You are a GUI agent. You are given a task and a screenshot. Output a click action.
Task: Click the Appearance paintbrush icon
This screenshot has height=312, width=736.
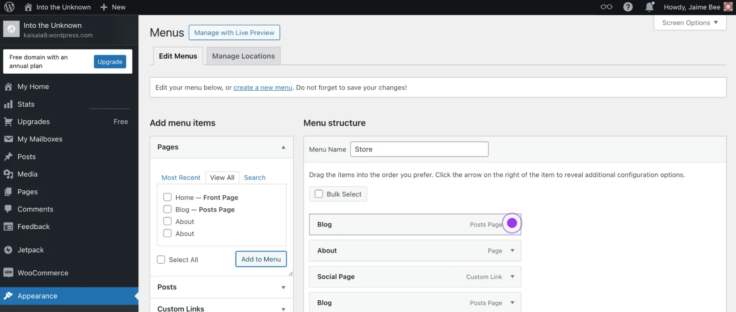8,295
